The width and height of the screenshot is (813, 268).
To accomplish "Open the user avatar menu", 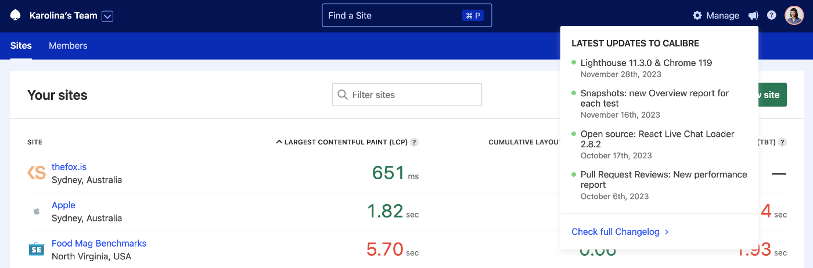I will (794, 16).
